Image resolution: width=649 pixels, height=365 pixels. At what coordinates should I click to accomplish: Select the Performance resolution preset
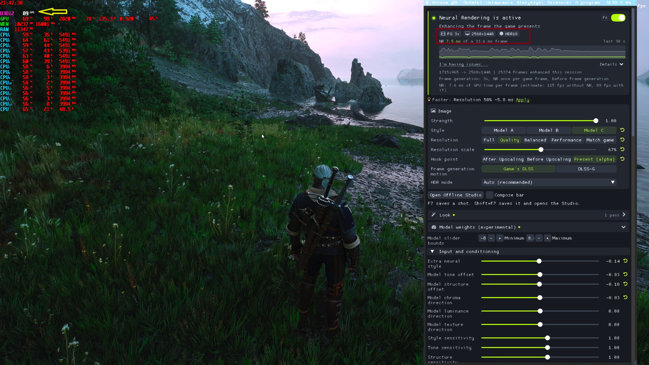566,140
